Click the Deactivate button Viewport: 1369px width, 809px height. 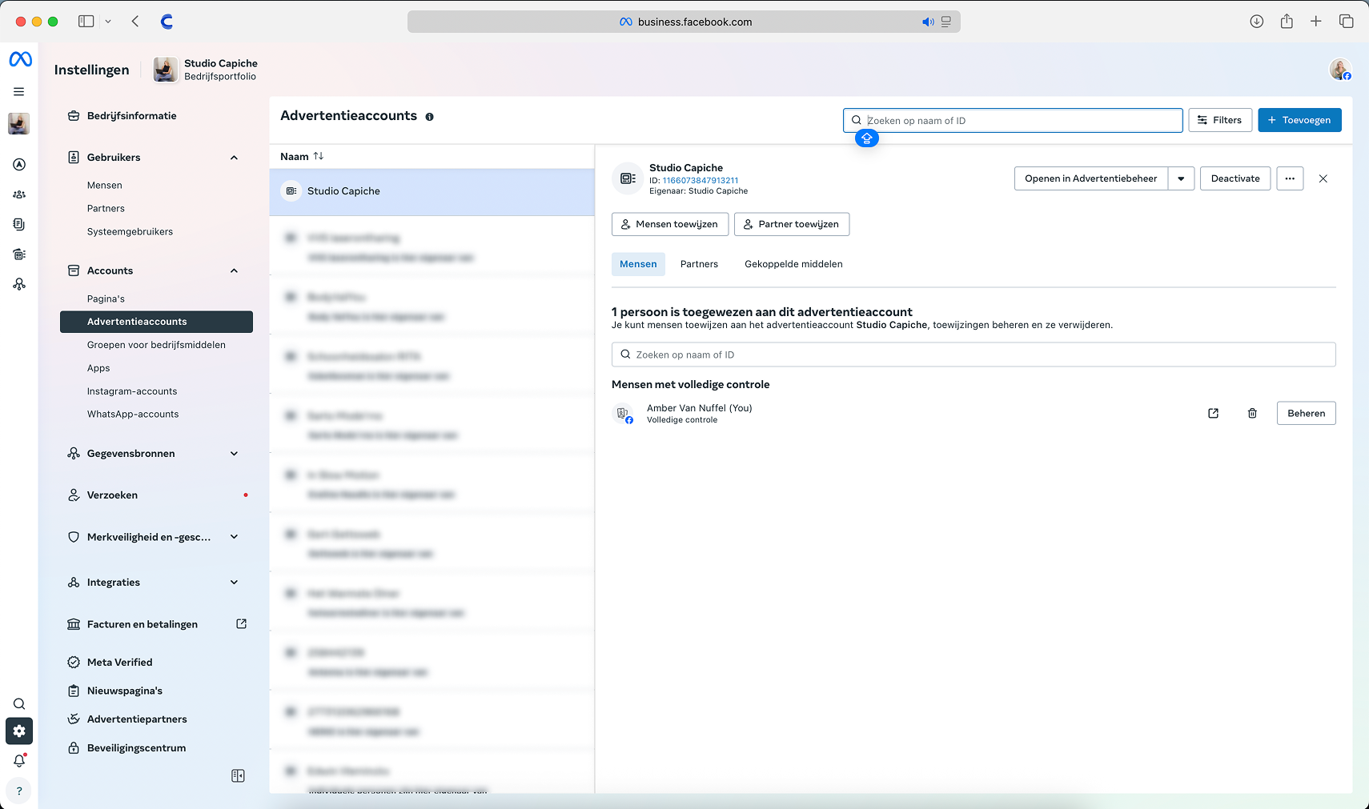pos(1235,178)
